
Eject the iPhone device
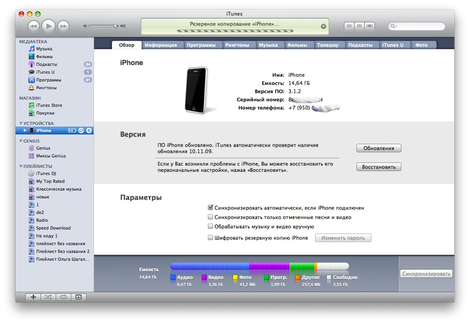click(x=89, y=130)
